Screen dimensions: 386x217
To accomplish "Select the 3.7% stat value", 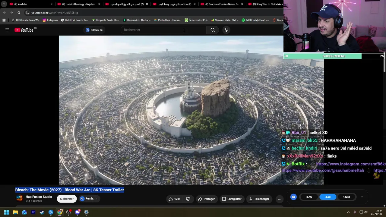I will (309, 197).
